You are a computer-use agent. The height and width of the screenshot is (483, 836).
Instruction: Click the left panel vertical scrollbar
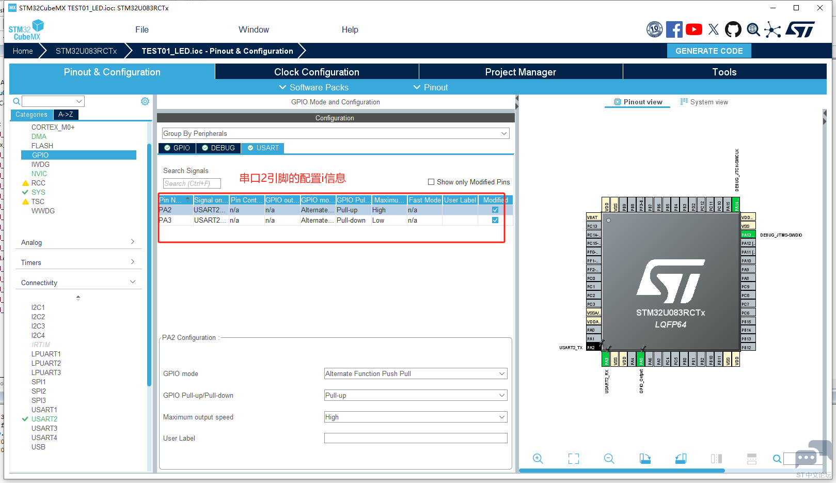click(x=149, y=264)
